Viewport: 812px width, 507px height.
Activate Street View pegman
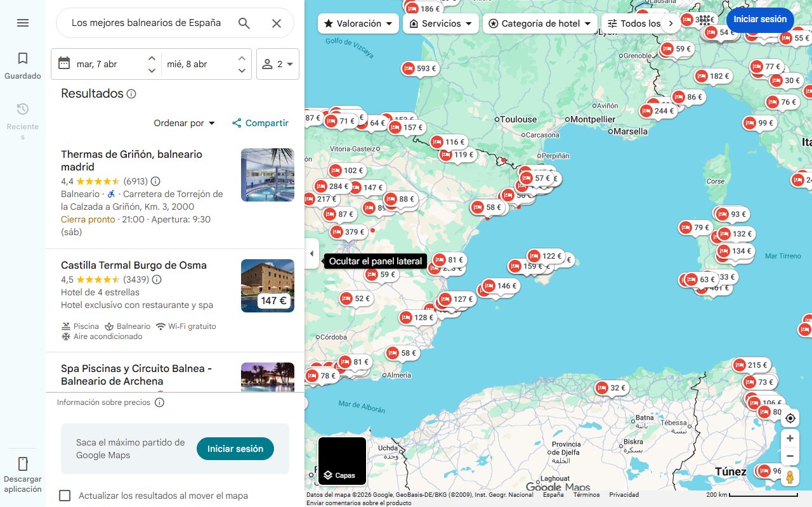(x=790, y=477)
